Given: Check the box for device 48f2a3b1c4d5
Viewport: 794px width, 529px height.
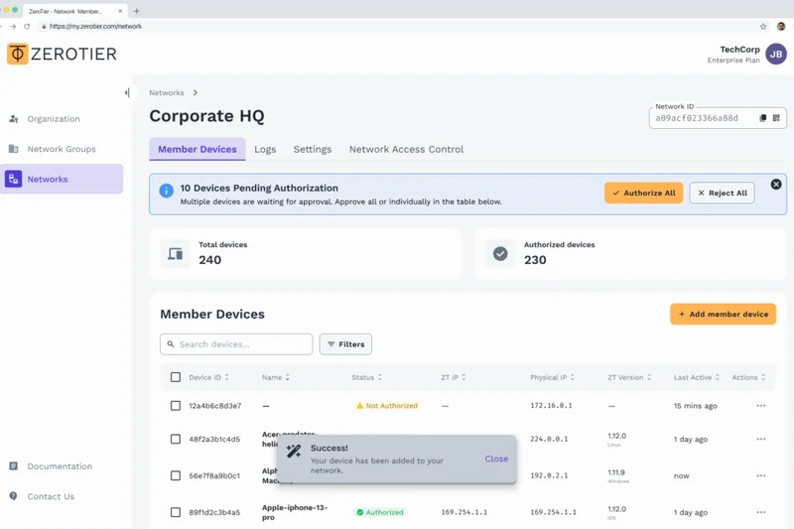Looking at the screenshot, I should click(176, 439).
